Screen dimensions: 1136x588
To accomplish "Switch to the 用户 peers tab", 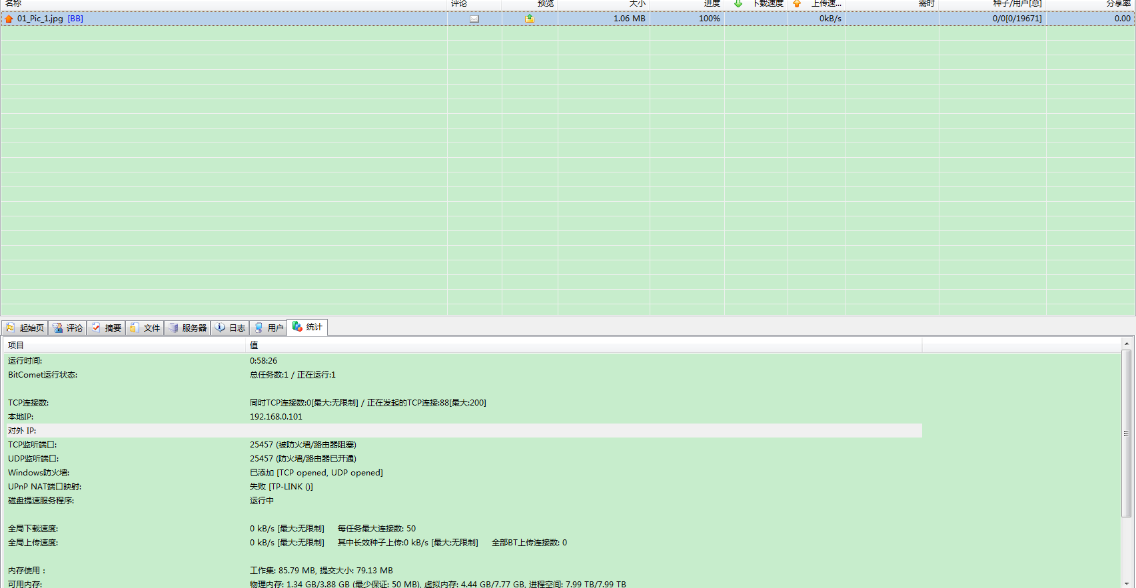I will [269, 328].
